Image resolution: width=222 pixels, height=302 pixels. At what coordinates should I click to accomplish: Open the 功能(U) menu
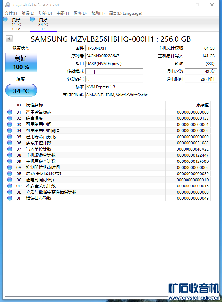(x=45, y=13)
